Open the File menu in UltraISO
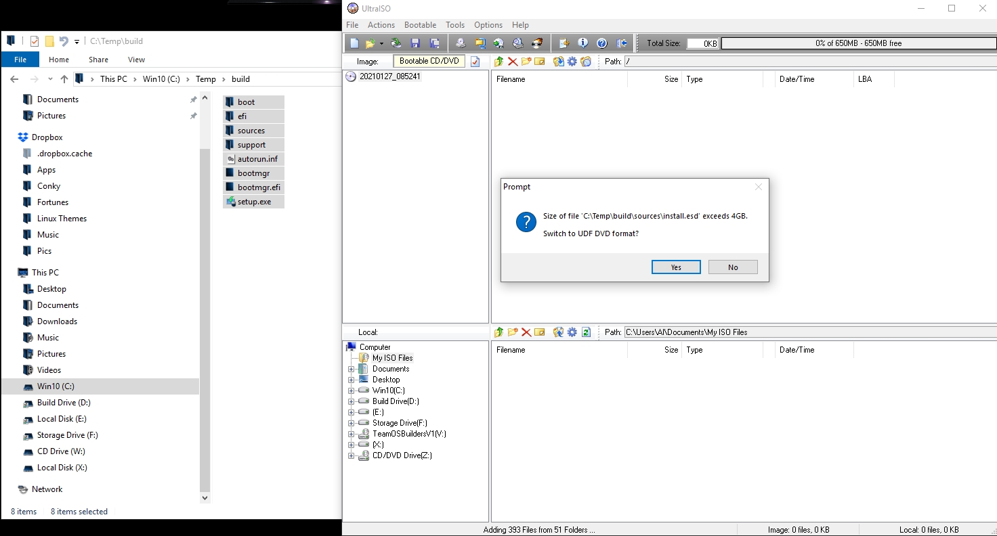 [352, 25]
